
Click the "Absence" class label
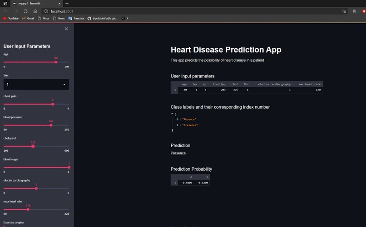tap(189, 119)
